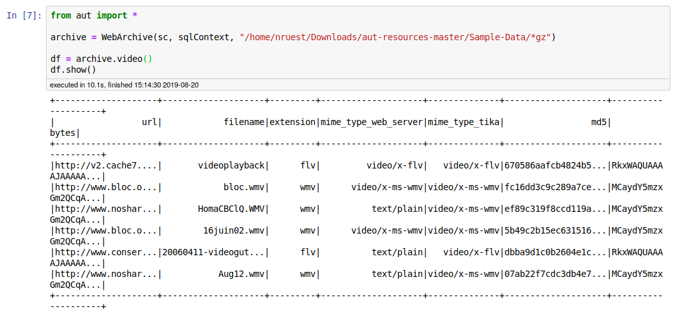Click the 'http://v2.cache7....' url cell
This screenshot has width=680, height=328.
coord(106,165)
